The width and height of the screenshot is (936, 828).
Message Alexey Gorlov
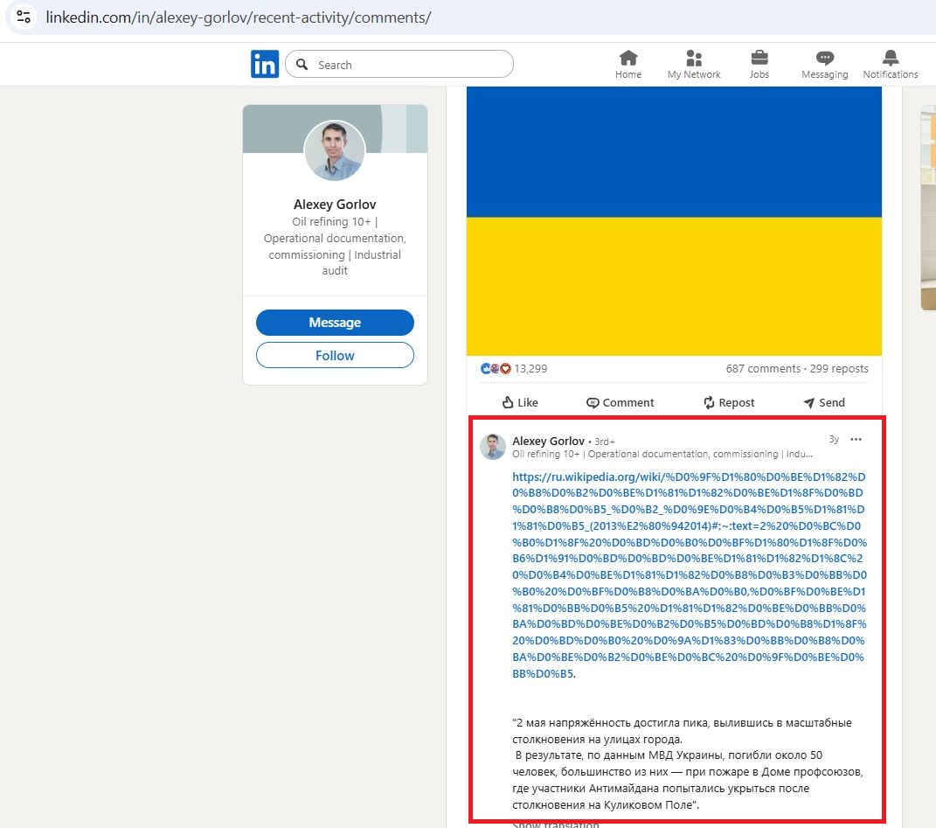[x=335, y=322]
